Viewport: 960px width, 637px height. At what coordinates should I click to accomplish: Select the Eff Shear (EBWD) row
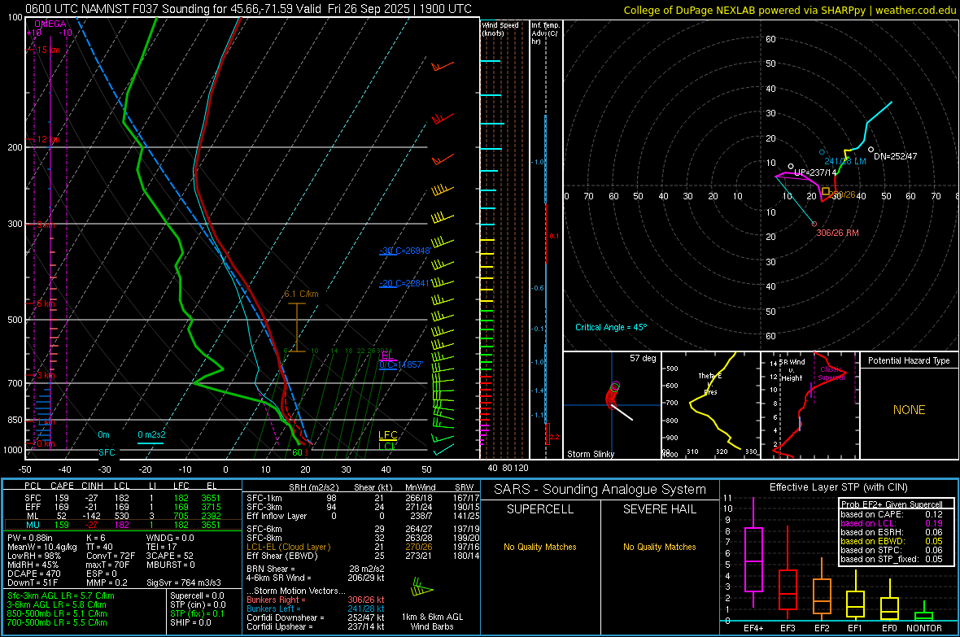(x=363, y=556)
